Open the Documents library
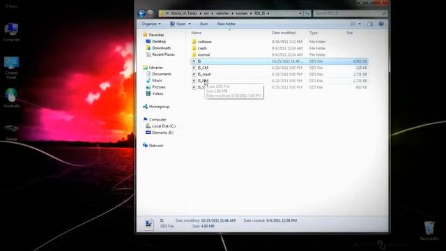 tap(162, 74)
